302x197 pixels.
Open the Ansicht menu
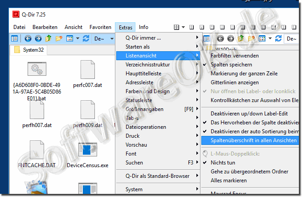click(x=73, y=27)
